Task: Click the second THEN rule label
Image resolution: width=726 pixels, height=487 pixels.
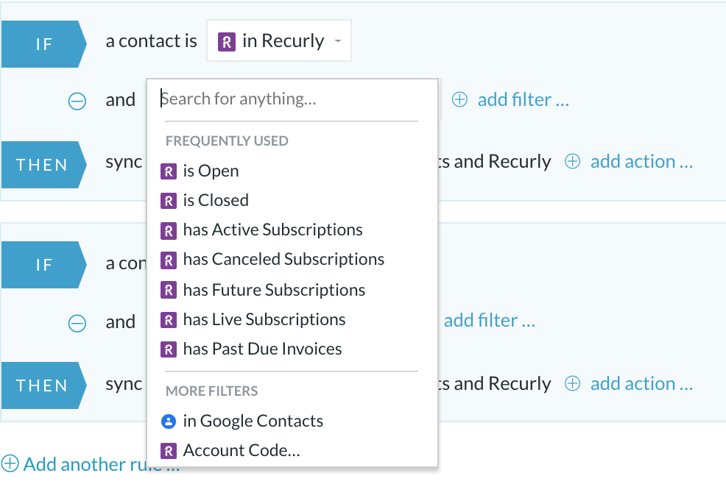Action: 44,385
